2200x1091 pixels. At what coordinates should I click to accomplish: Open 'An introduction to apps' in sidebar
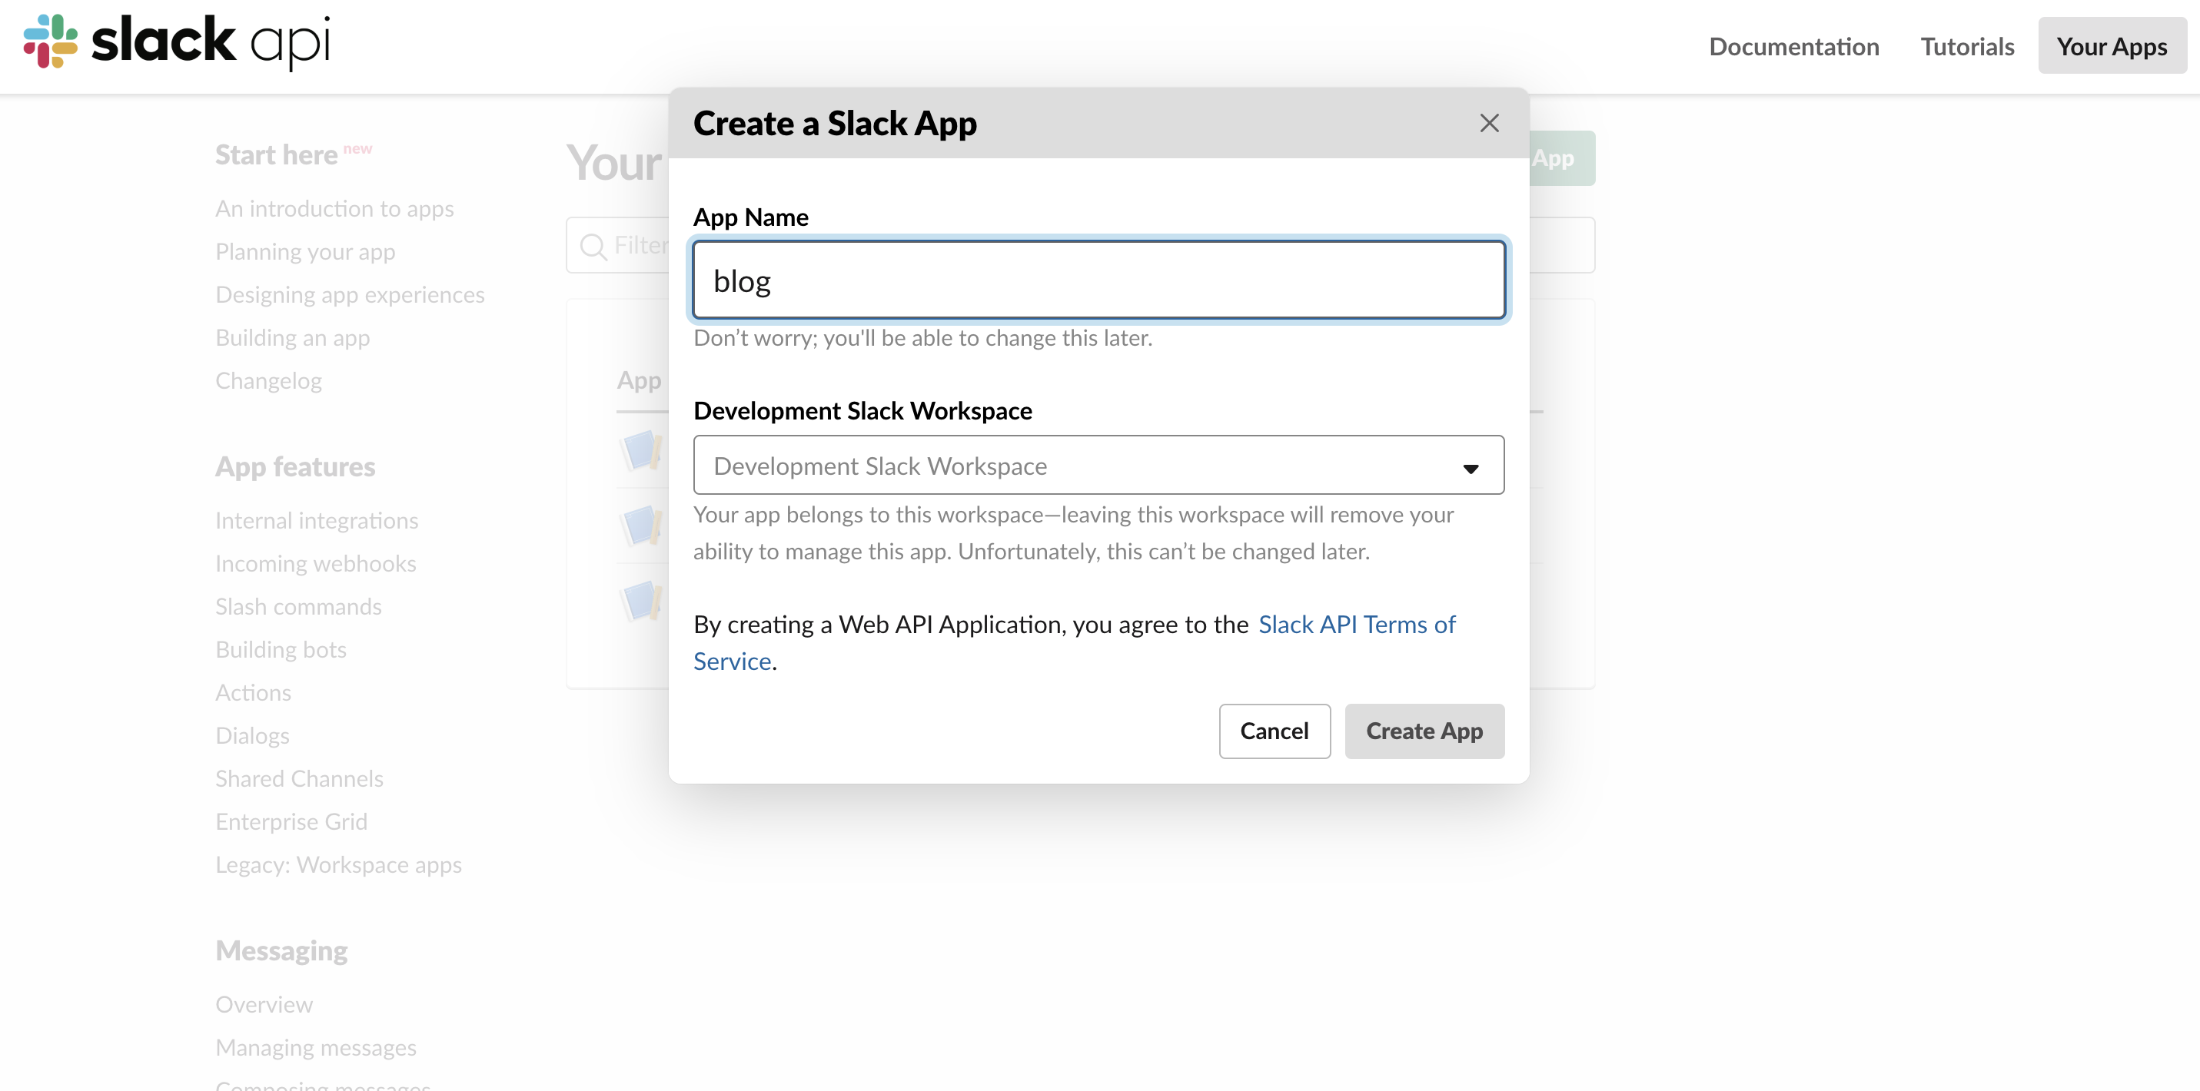tap(334, 208)
